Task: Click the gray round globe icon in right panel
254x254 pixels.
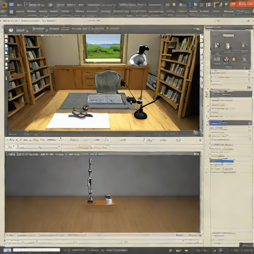Action: click(244, 59)
